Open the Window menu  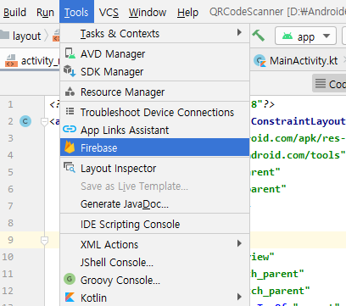tap(148, 13)
